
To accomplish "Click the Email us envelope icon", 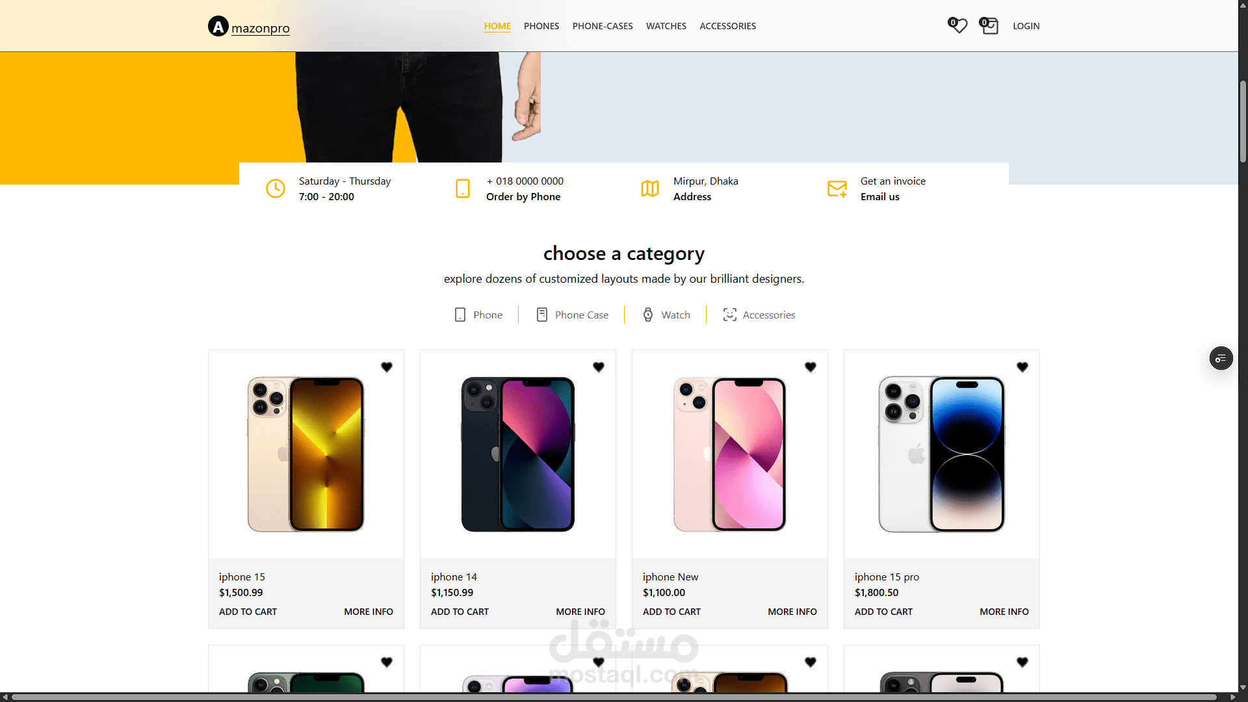I will tap(837, 188).
